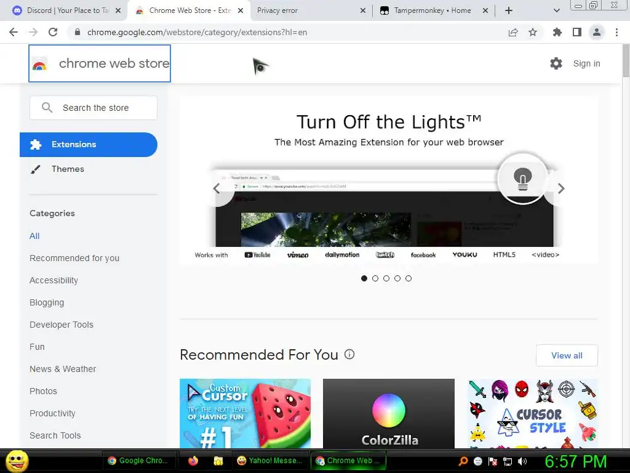The width and height of the screenshot is (630, 473).
Task: Open the ColorZilla extension card
Action: point(389,413)
